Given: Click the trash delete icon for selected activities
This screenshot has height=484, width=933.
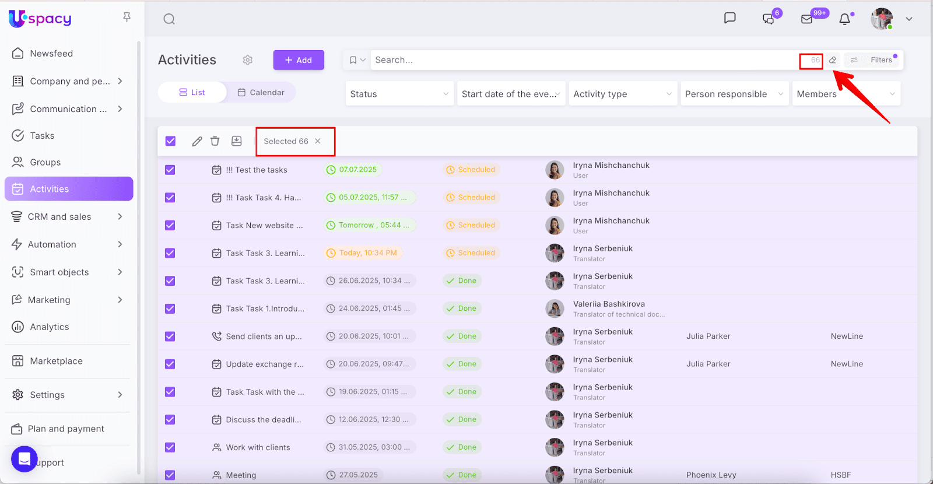Looking at the screenshot, I should 215,141.
